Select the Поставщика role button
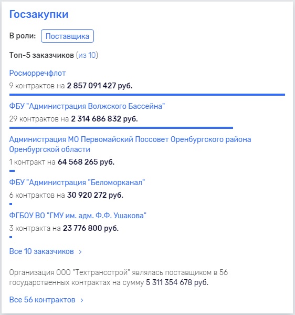The width and height of the screenshot is (295, 315). (67, 36)
